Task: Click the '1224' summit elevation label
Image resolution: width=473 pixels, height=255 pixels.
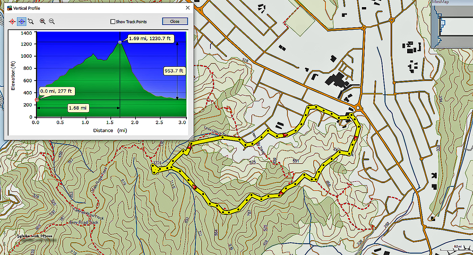Action: pyautogui.click(x=157, y=163)
